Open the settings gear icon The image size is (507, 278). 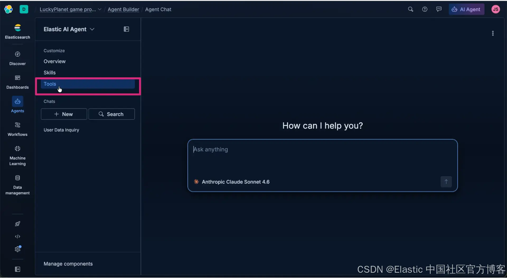coord(17,249)
